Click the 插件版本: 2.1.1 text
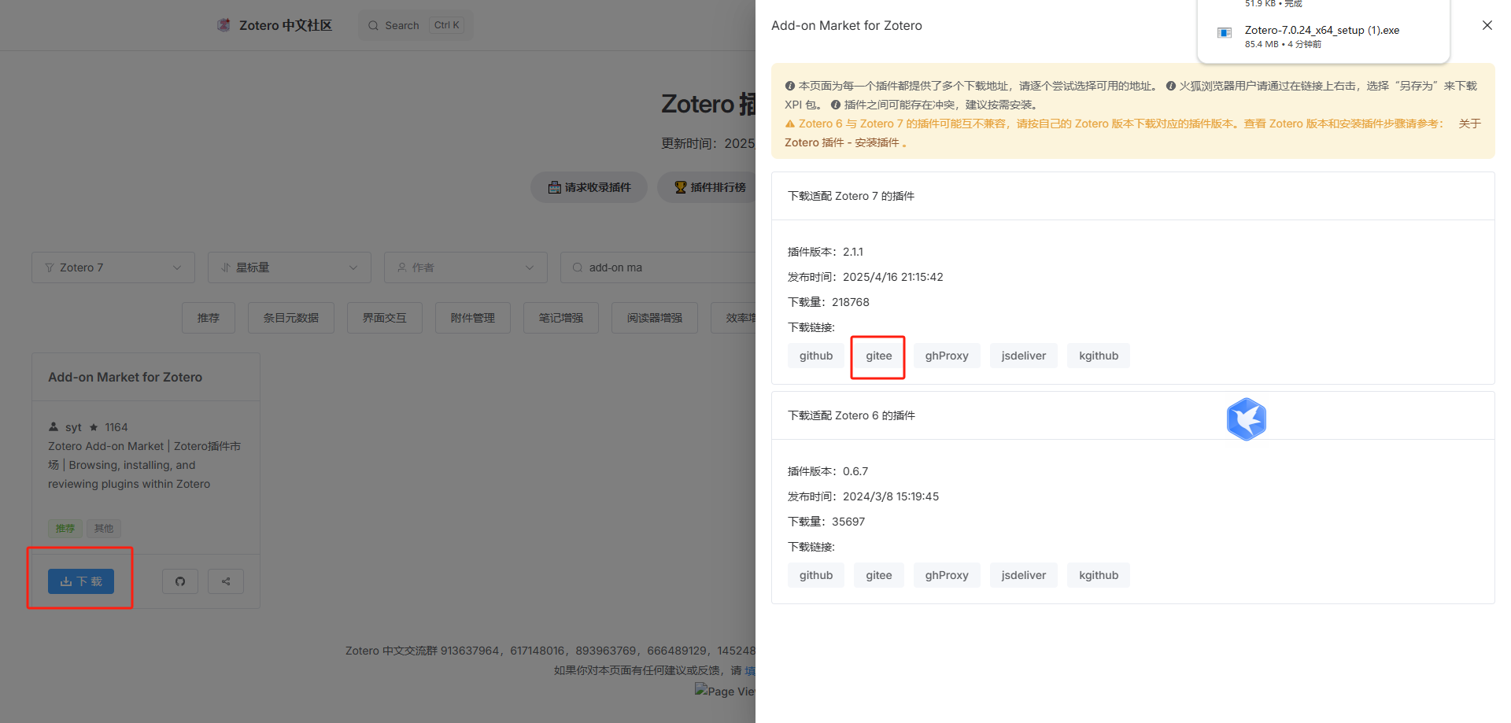 826,252
